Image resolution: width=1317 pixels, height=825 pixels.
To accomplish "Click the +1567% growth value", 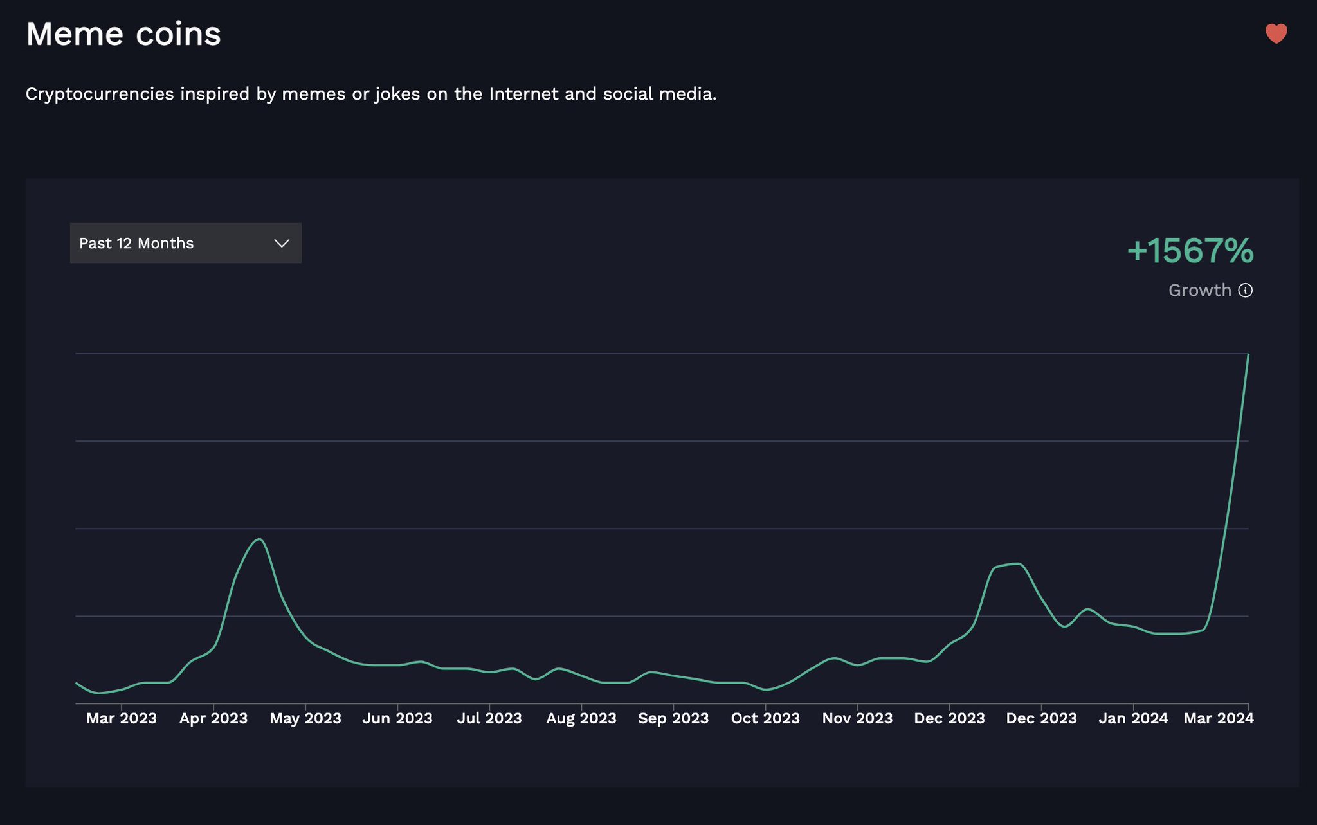I will pos(1190,251).
